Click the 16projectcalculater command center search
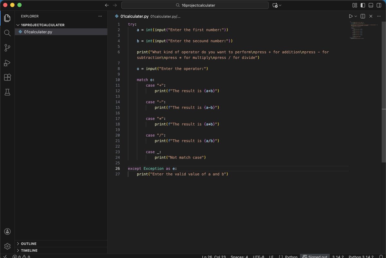 pos(195,5)
